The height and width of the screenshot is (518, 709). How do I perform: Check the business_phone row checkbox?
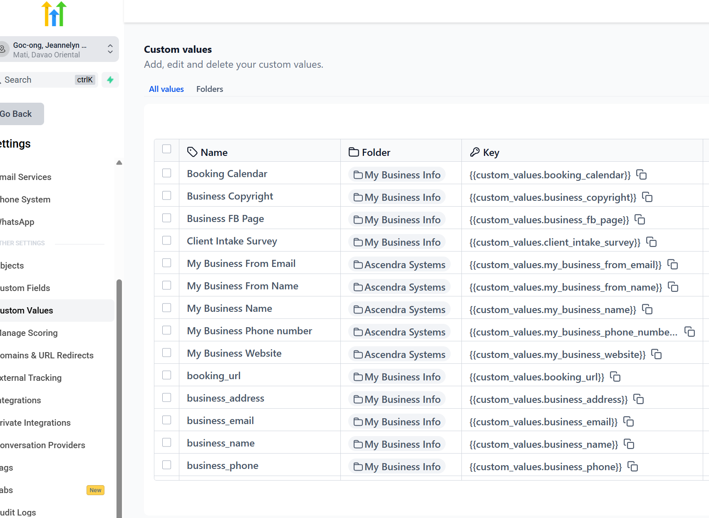[x=167, y=465]
